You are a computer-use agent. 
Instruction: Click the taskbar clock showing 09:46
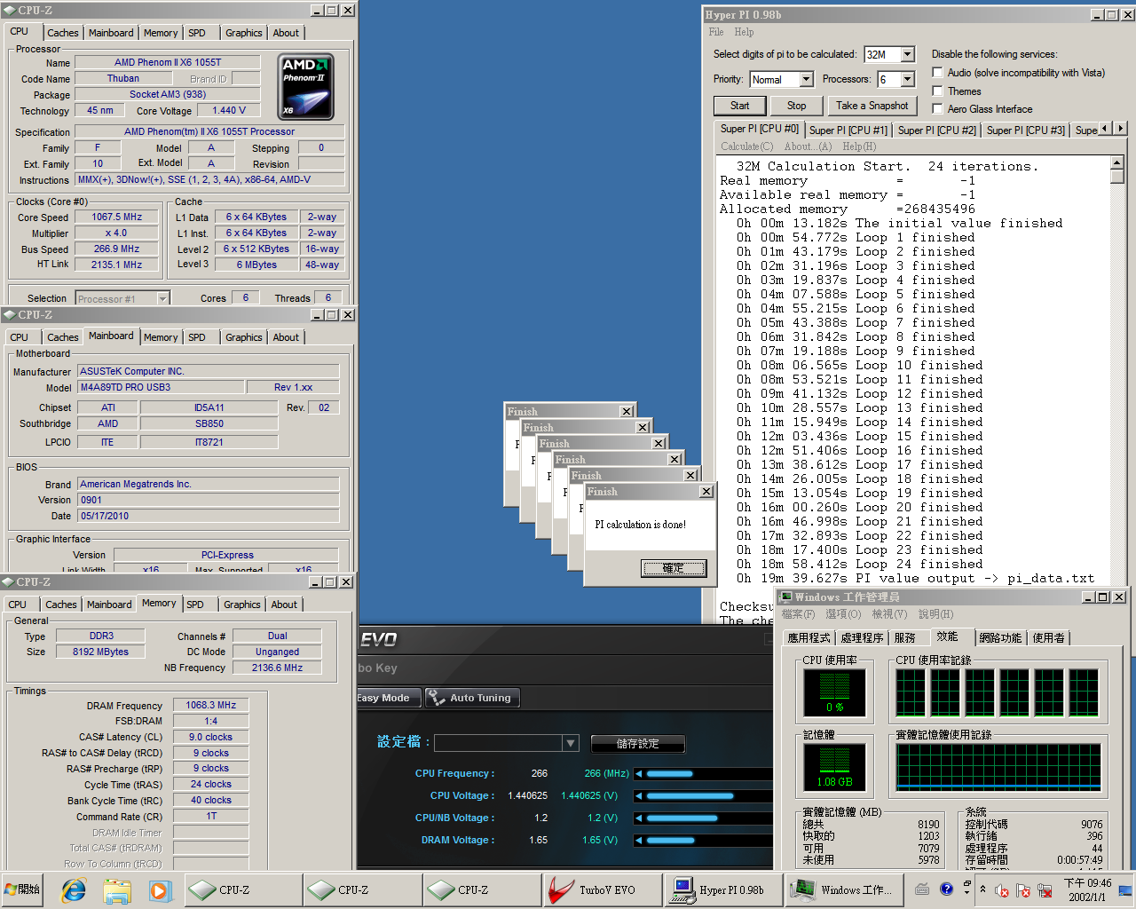[1087, 889]
